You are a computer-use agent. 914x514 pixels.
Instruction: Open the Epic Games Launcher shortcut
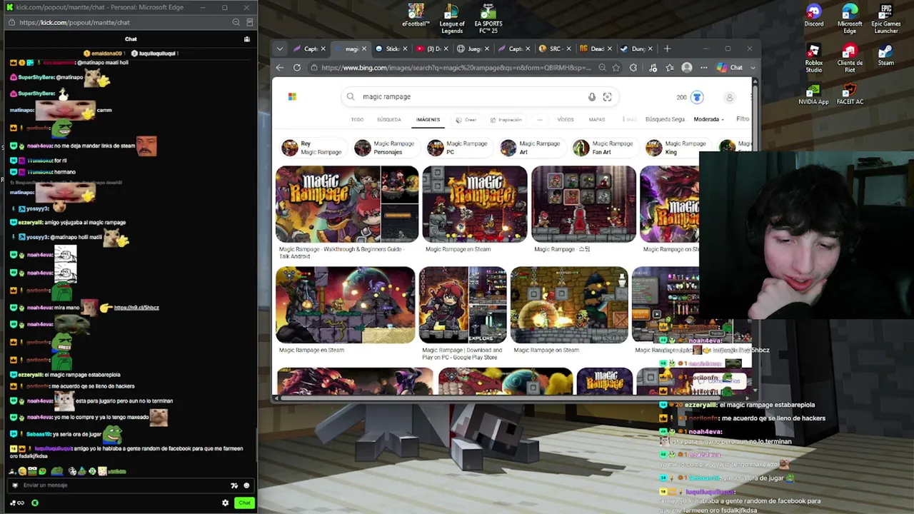click(x=885, y=19)
